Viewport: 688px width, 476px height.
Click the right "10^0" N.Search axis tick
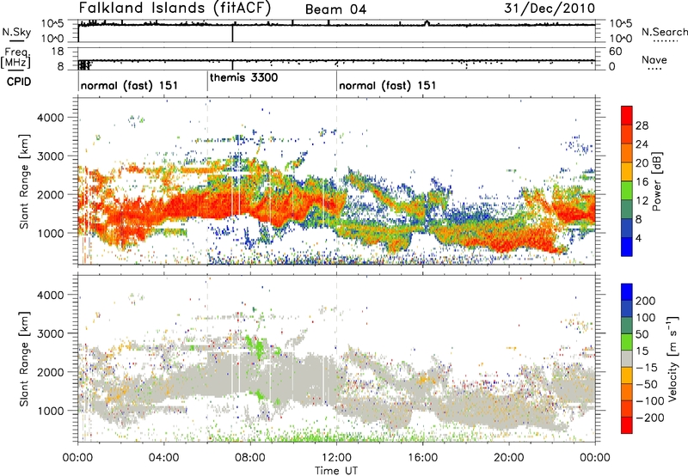point(620,39)
